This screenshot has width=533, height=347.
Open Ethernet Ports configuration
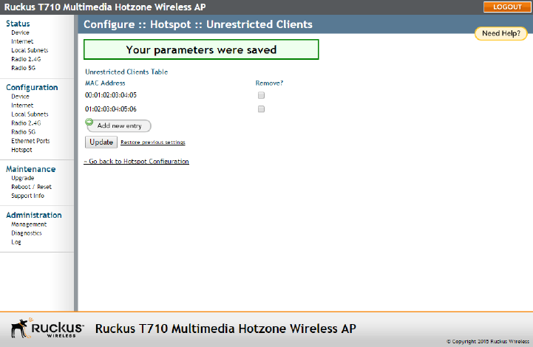pyautogui.click(x=30, y=141)
